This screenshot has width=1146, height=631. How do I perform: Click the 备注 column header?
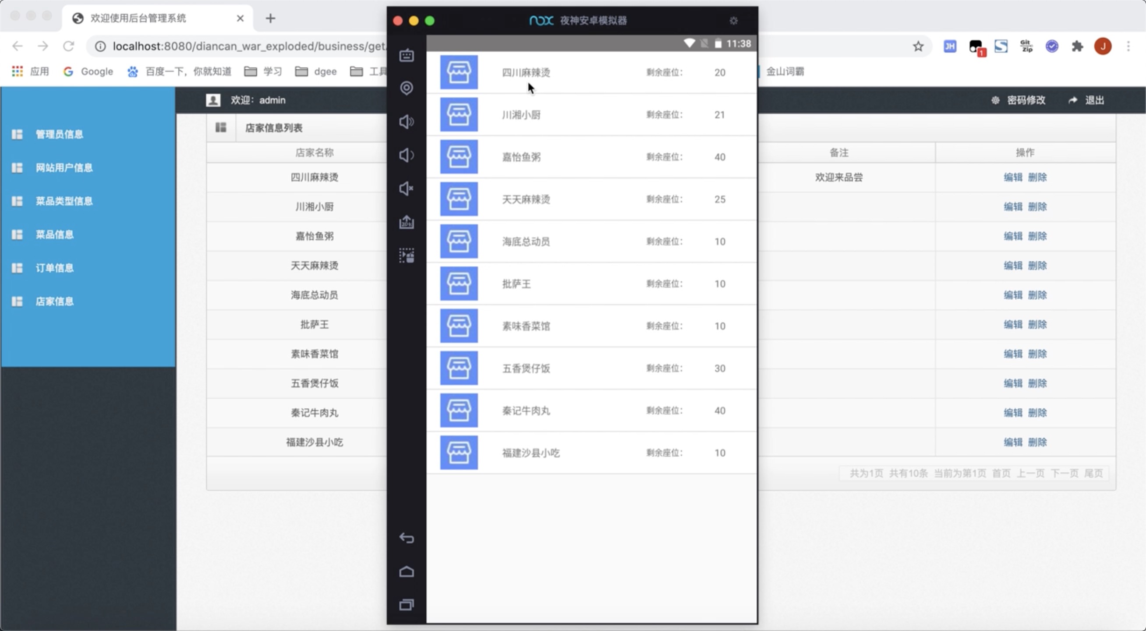(838, 152)
